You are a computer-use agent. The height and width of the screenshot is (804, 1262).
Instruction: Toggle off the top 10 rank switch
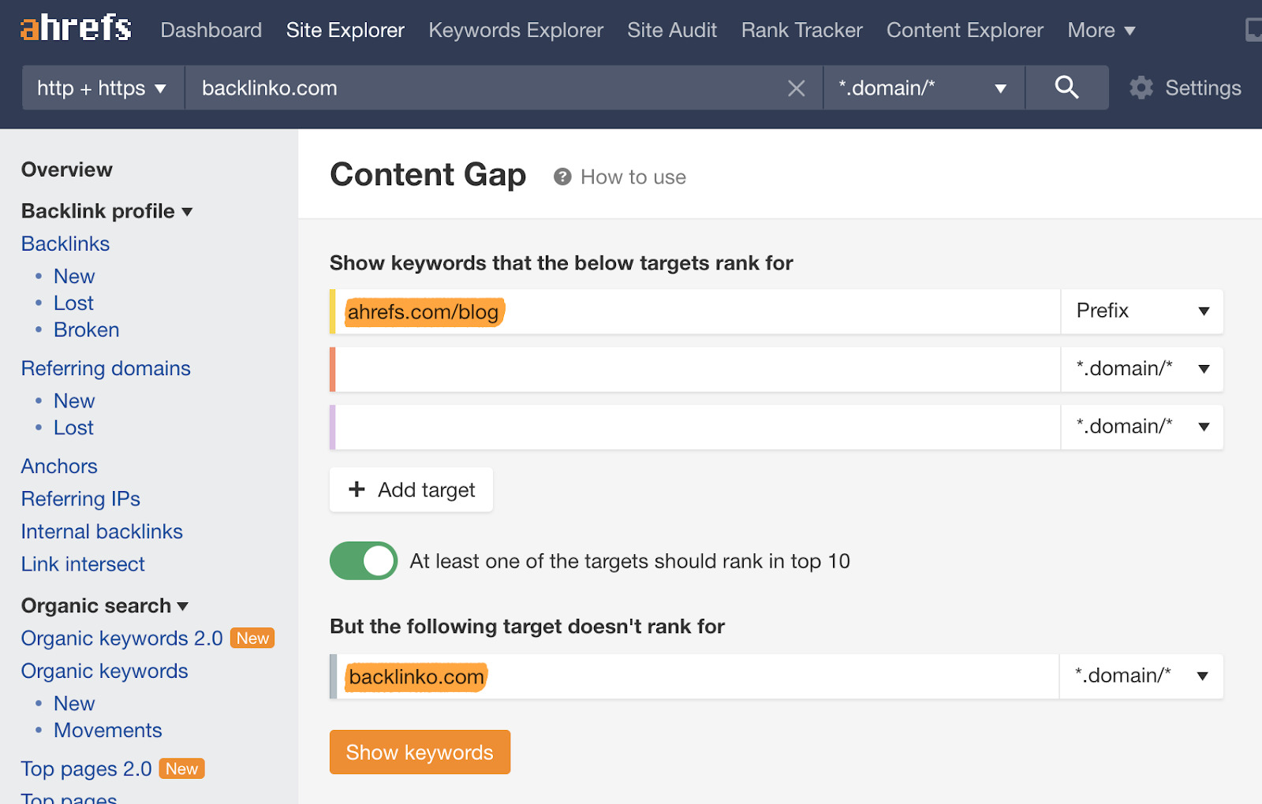(364, 561)
